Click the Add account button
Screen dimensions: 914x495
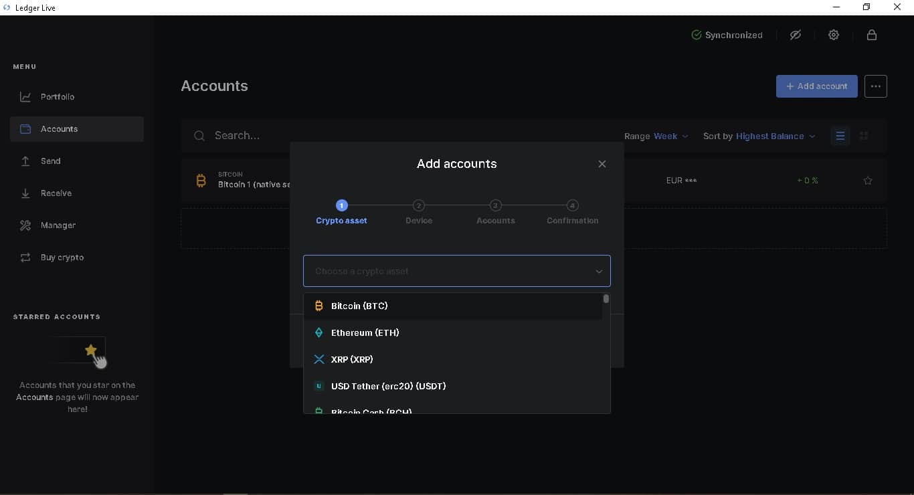[816, 86]
